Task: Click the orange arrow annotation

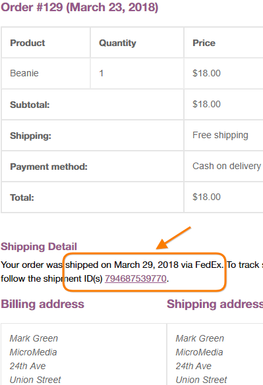Action: point(173,238)
